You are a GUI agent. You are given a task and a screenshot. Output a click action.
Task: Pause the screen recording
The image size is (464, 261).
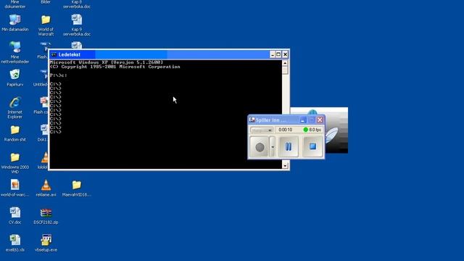tap(289, 146)
